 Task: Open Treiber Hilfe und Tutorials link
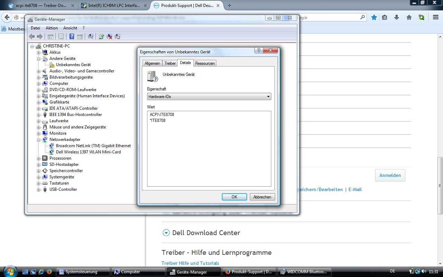click(190, 263)
